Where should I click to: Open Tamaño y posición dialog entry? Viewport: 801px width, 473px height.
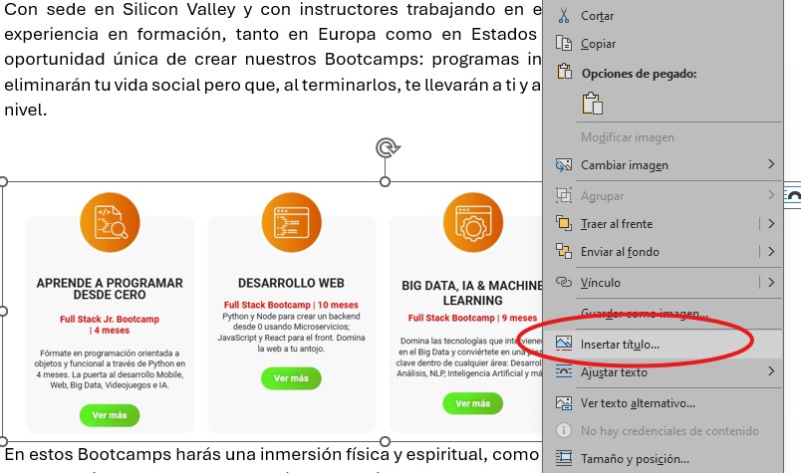(x=663, y=458)
